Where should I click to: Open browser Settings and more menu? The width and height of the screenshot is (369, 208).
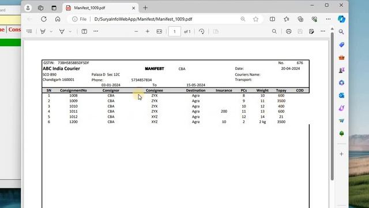coord(328,19)
